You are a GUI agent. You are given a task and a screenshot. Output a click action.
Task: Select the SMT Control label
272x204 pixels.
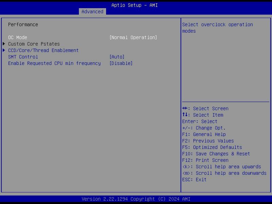pyautogui.click(x=23, y=57)
